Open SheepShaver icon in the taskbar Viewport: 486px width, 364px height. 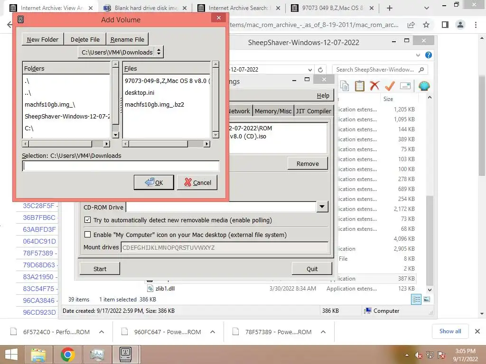125,355
